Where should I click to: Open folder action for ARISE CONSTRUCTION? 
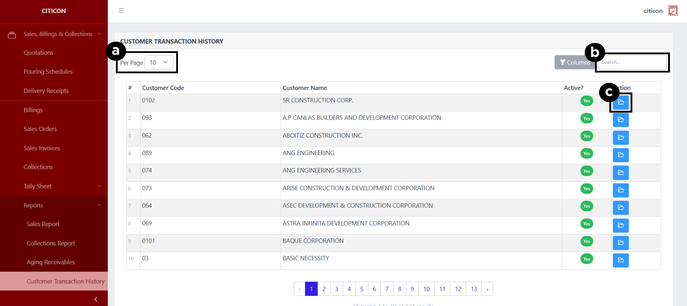(x=621, y=190)
